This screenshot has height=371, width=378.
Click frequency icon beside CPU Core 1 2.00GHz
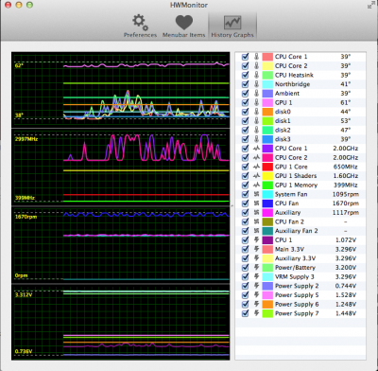pos(257,149)
